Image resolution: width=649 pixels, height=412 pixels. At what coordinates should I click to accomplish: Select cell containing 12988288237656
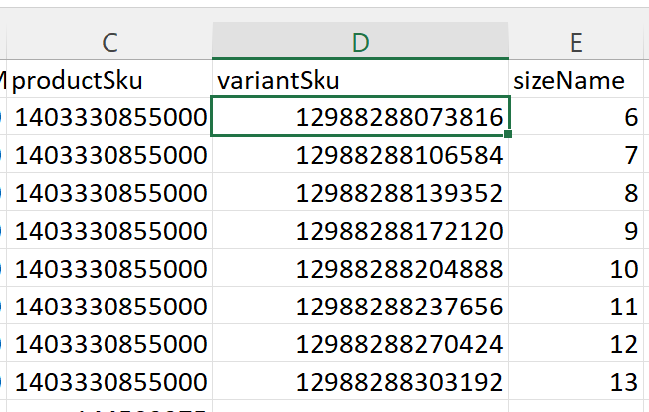click(360, 306)
